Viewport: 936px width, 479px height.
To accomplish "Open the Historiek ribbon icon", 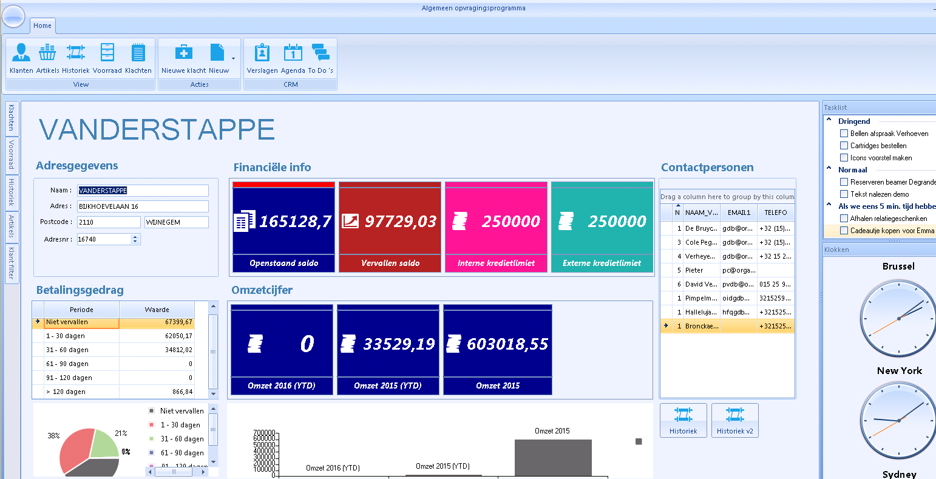I will 75,53.
